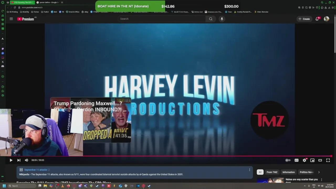The image size is (336, 189).
Task: Open VLC from the taskbar
Action: coord(62,186)
